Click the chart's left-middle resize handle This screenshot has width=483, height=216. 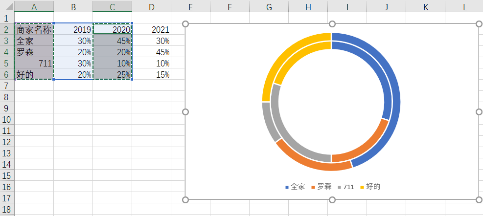[185, 112]
